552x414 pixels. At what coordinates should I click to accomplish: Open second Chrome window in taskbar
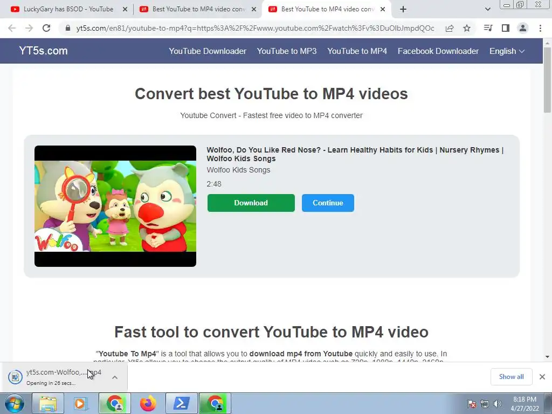tap(215, 403)
